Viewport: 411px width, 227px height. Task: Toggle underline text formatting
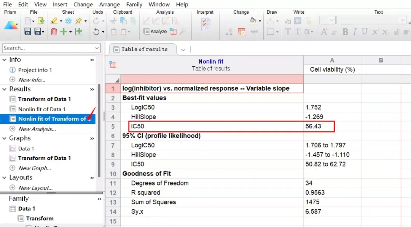pos(364,32)
